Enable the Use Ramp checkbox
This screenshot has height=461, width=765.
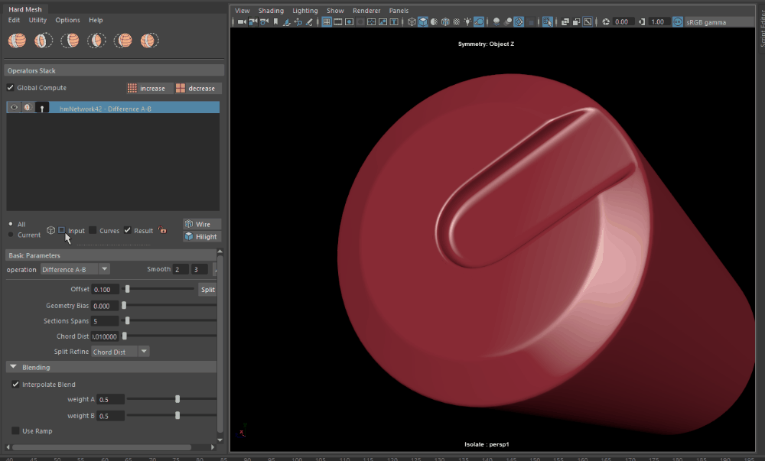click(15, 430)
